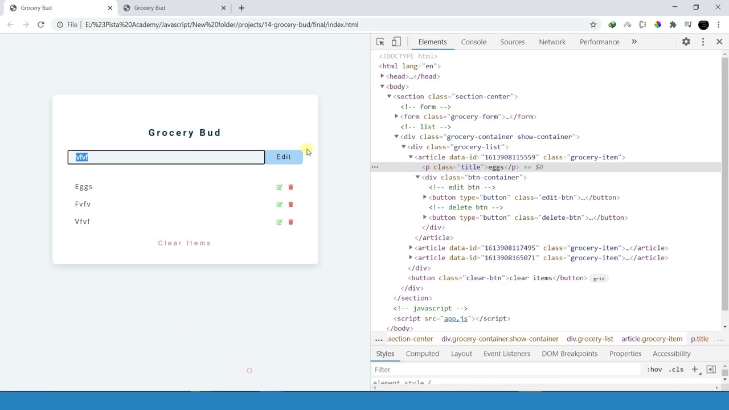Toggle the .cls element classes panel
Screen dimensions: 729x410
coord(676,370)
